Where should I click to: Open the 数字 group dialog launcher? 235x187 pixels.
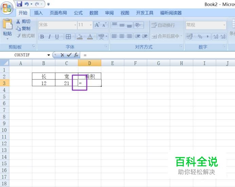tap(224, 46)
